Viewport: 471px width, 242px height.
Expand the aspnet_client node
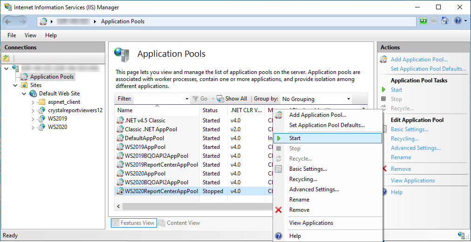click(x=33, y=102)
